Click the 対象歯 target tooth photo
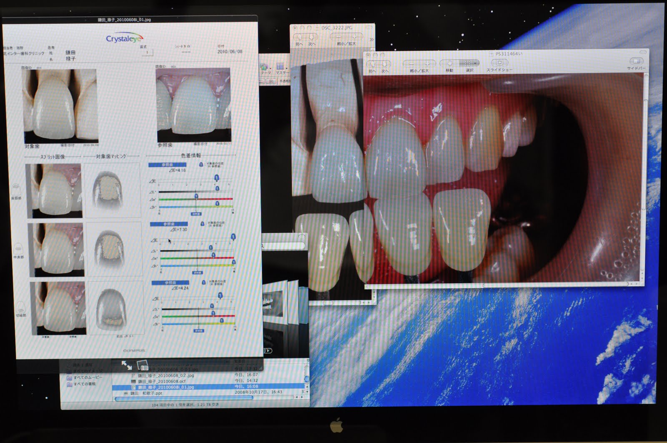 coord(60,106)
